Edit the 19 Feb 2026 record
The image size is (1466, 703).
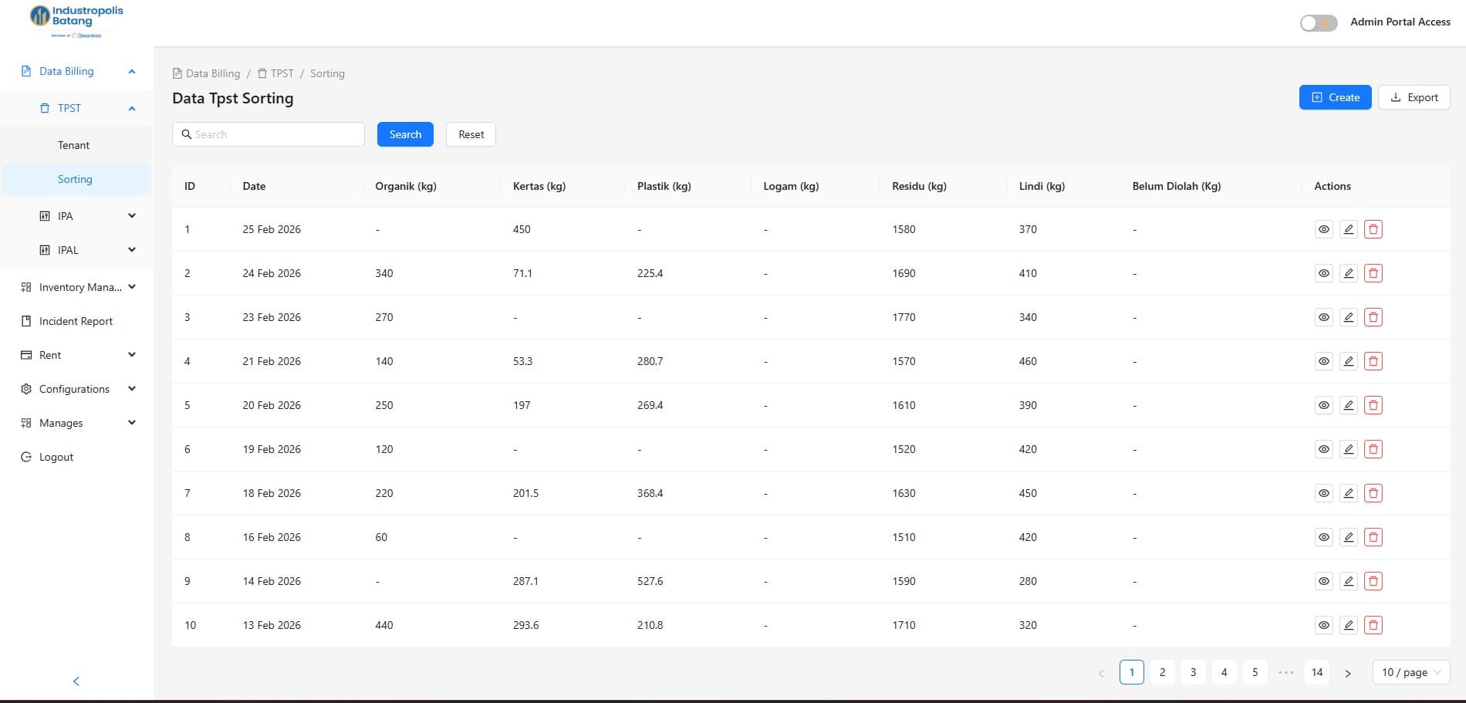pyautogui.click(x=1349, y=449)
